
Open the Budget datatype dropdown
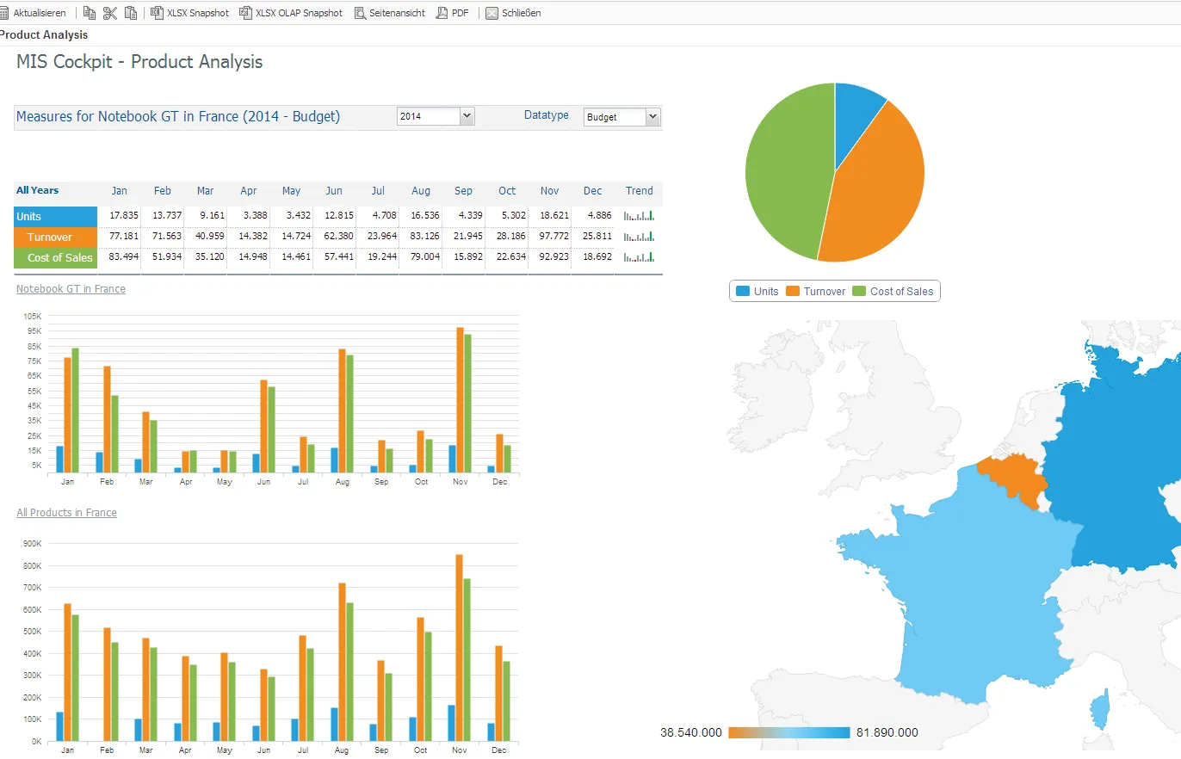click(621, 117)
